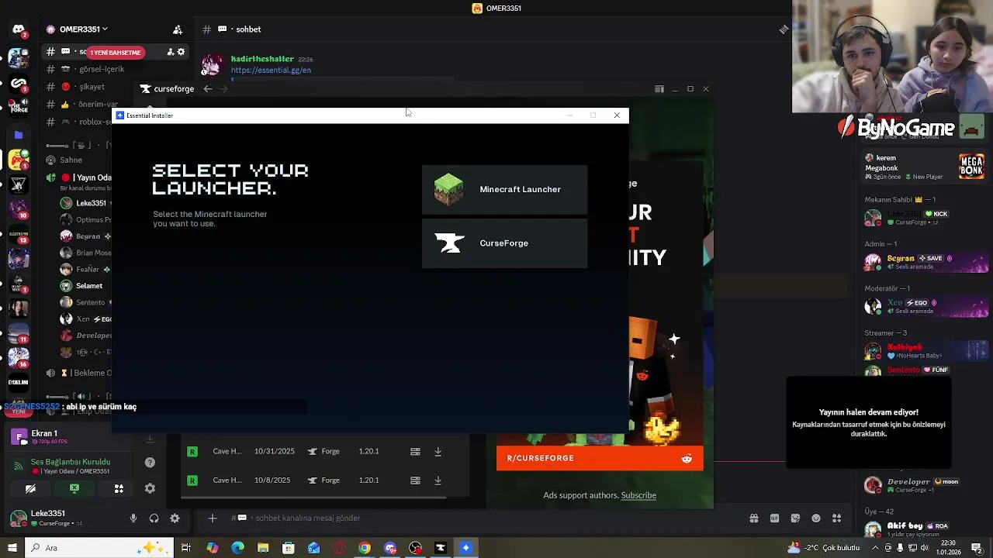Open the Windows Start menu

pos(11,548)
